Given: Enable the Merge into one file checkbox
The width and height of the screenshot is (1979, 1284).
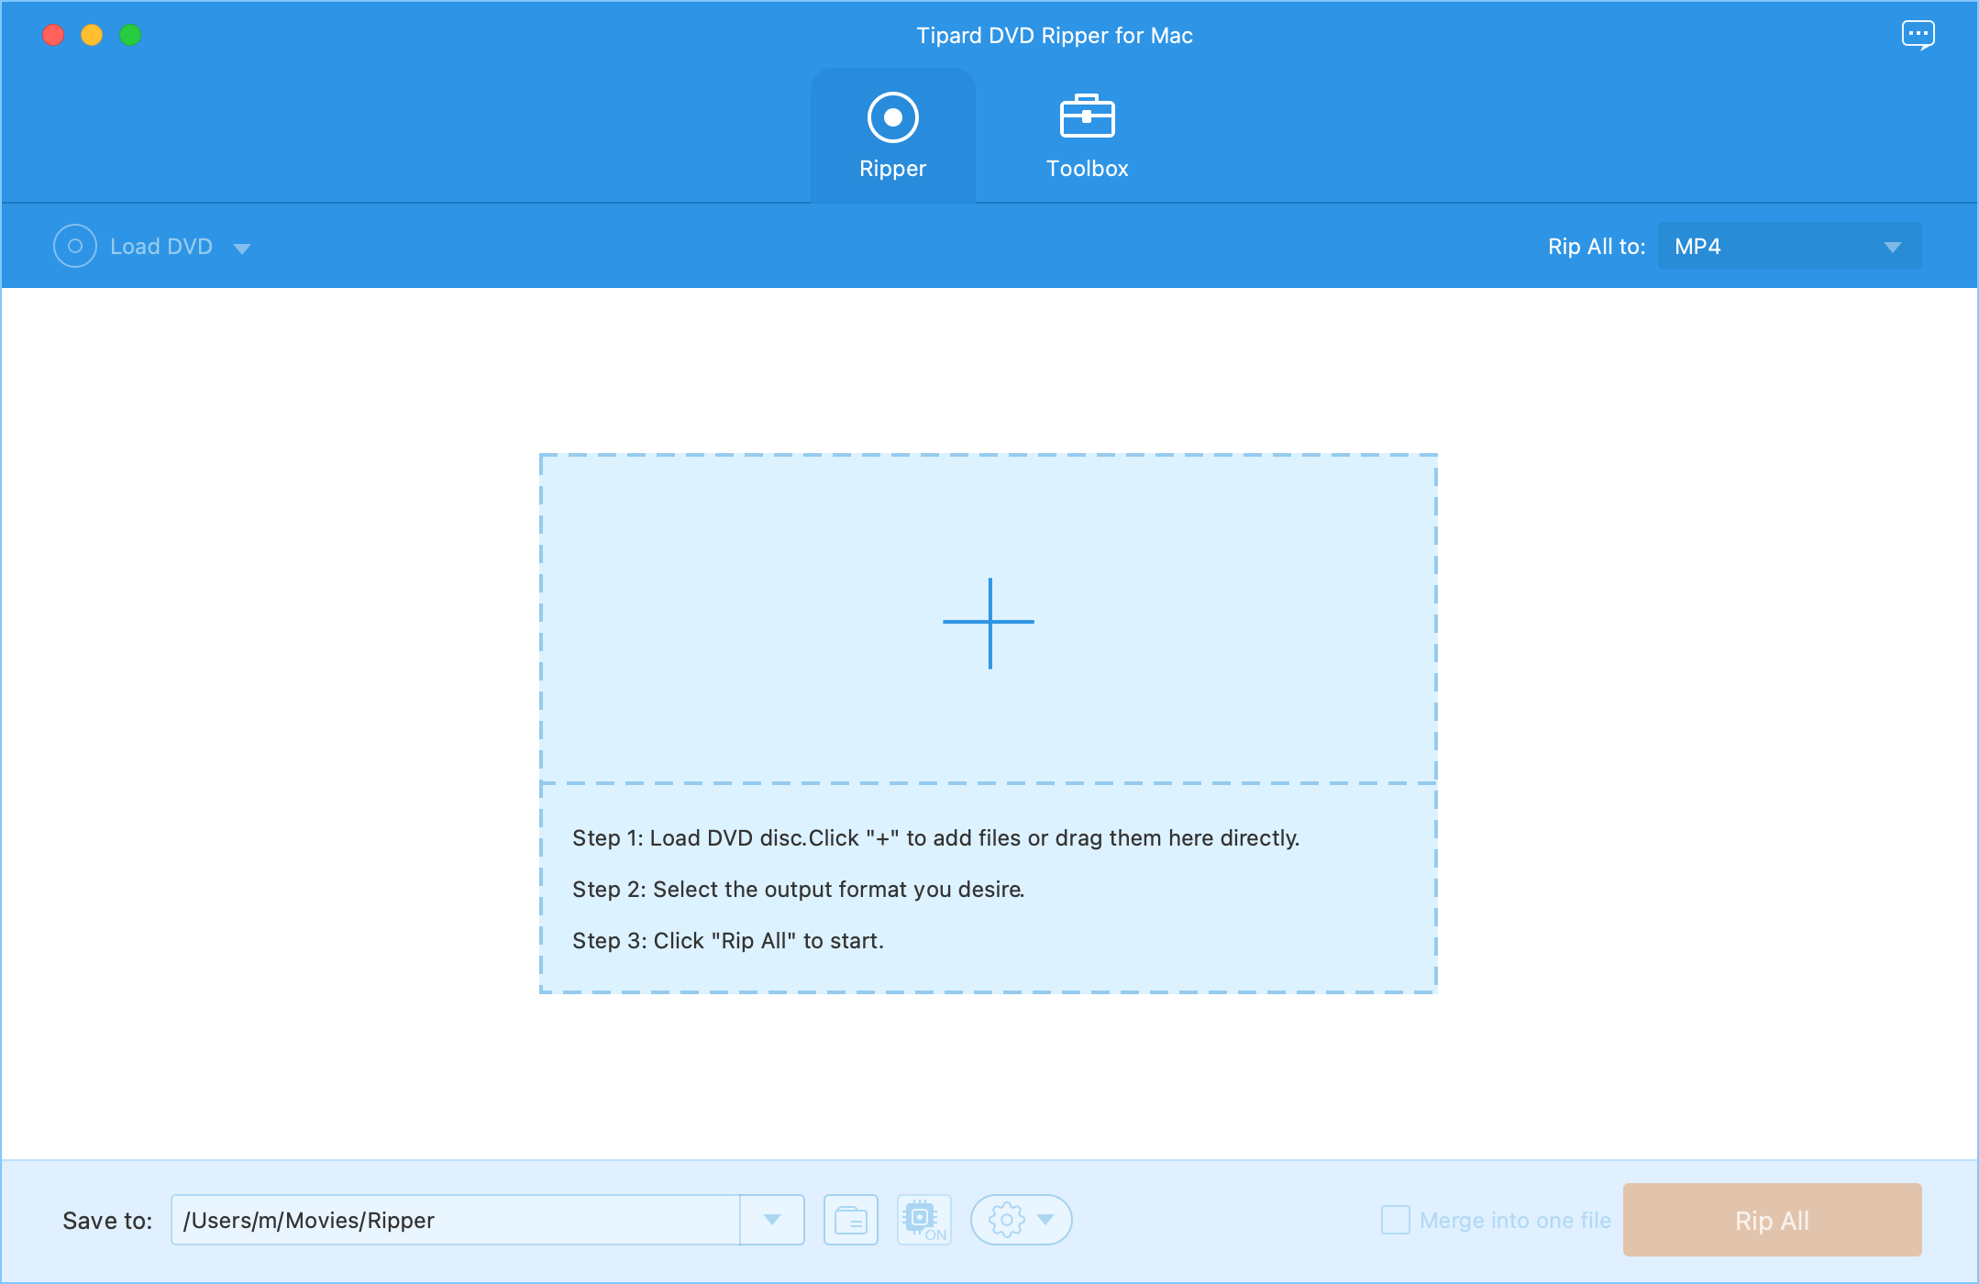Looking at the screenshot, I should [x=1398, y=1220].
